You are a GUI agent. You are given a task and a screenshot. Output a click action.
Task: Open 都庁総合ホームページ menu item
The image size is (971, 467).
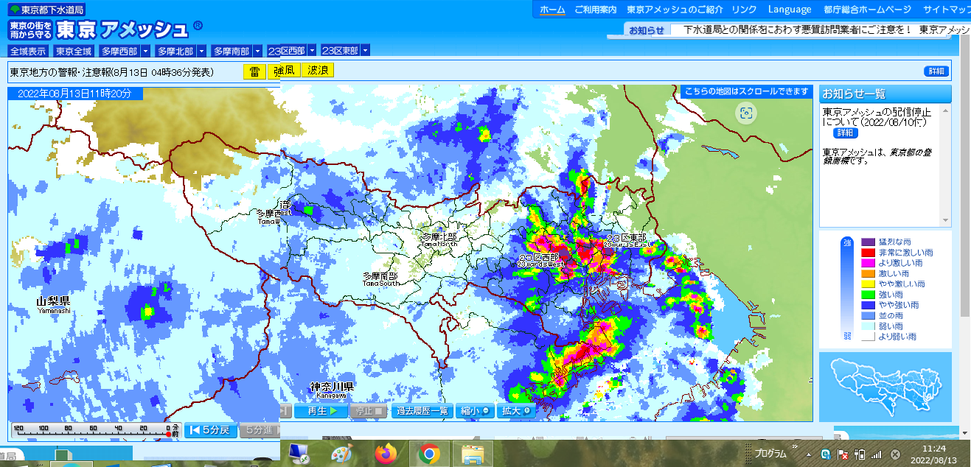(867, 10)
